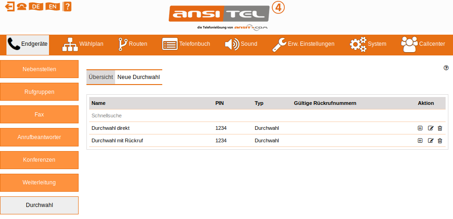Expand the 'Durchwahl direkt' row plus icon
The height and width of the screenshot is (219, 453).
click(420, 128)
